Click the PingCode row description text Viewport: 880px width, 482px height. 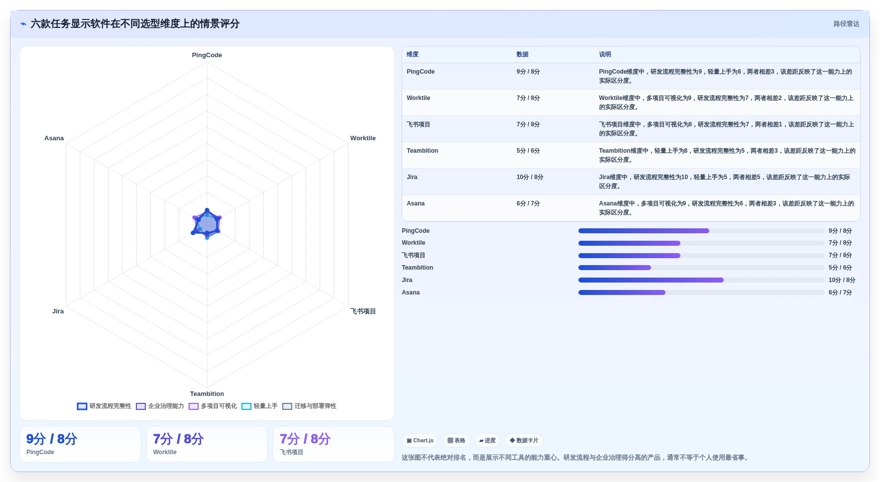pos(726,76)
